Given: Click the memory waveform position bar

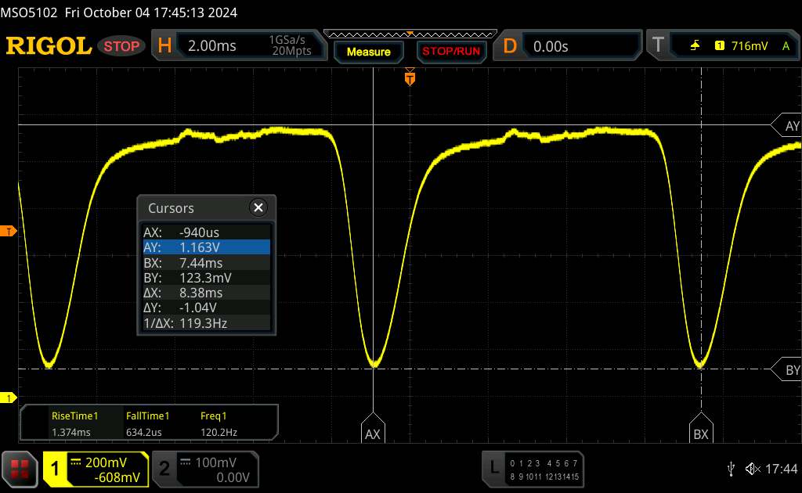Looking at the screenshot, I should pos(410,34).
